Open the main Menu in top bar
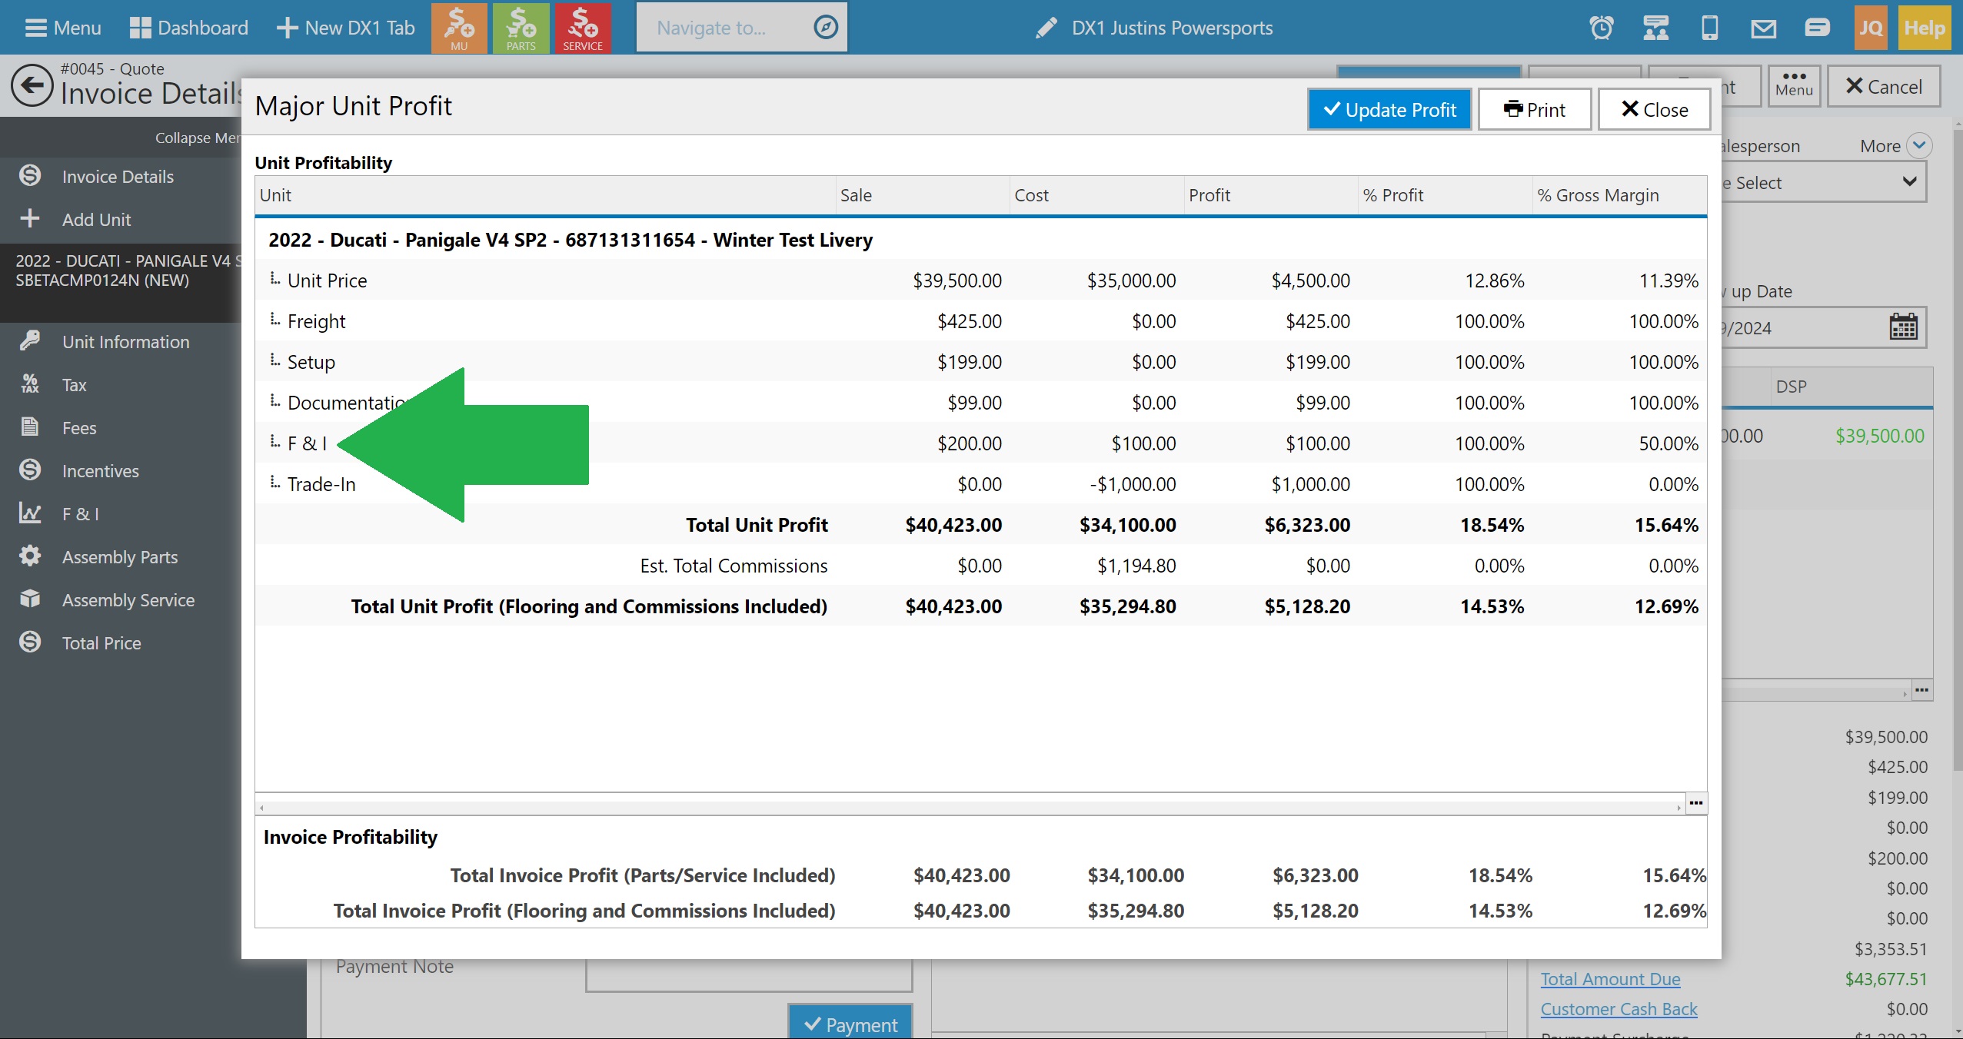The height and width of the screenshot is (1039, 1963). click(x=63, y=28)
